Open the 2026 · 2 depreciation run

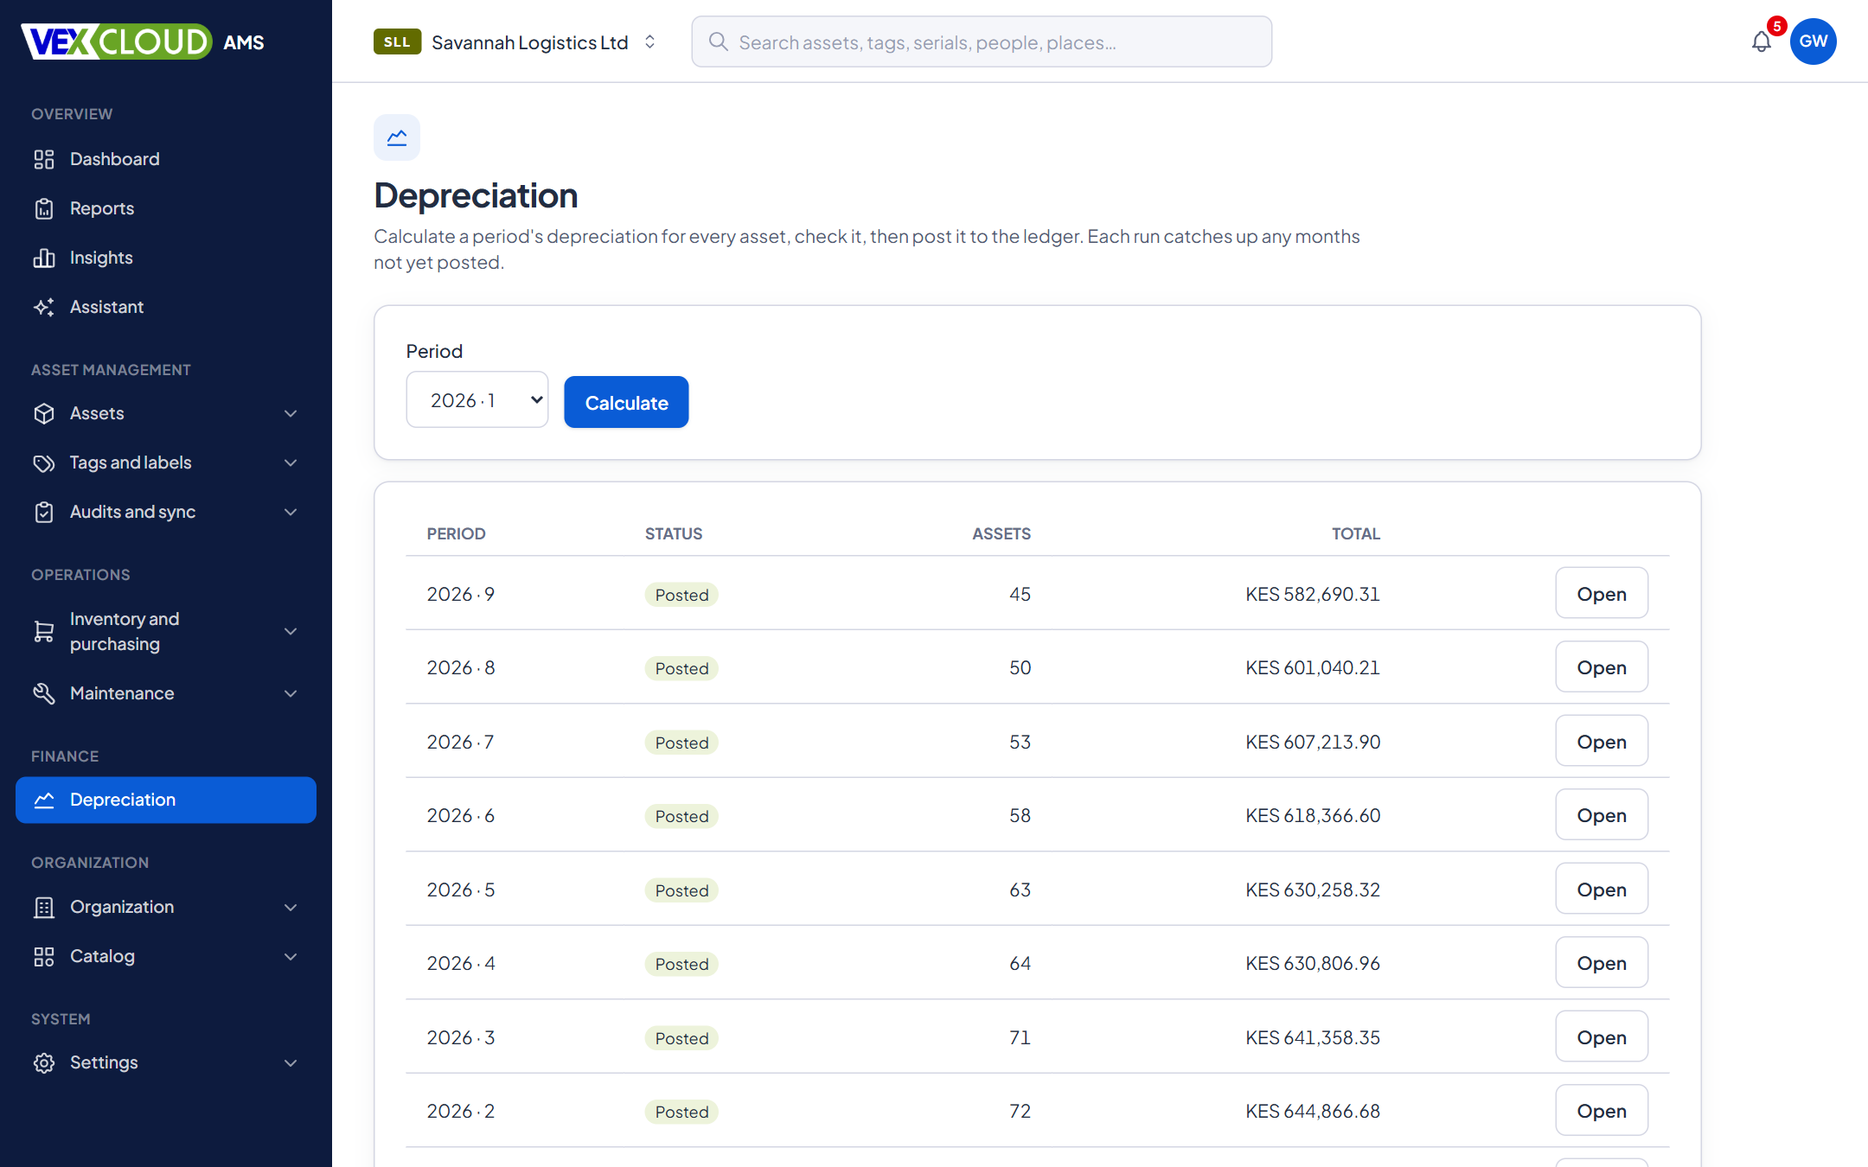pos(1602,1110)
